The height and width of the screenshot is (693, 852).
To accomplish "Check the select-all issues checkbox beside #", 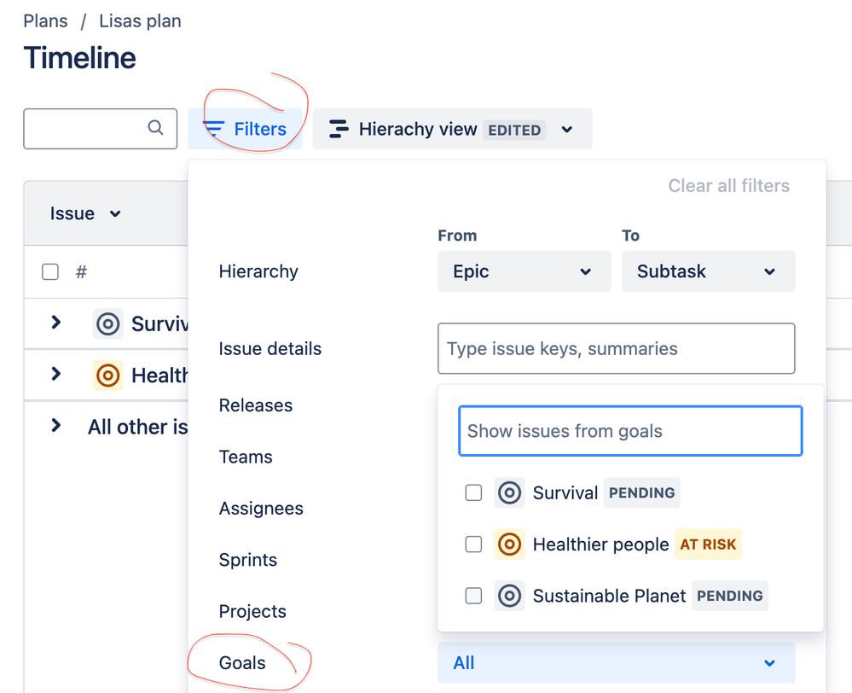I will click(50, 271).
